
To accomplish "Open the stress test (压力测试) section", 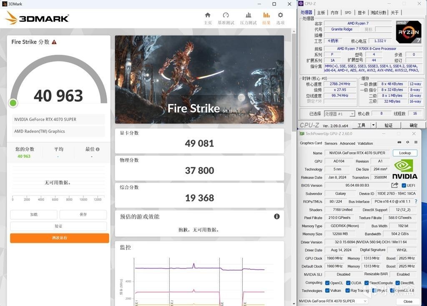I will pos(248,18).
